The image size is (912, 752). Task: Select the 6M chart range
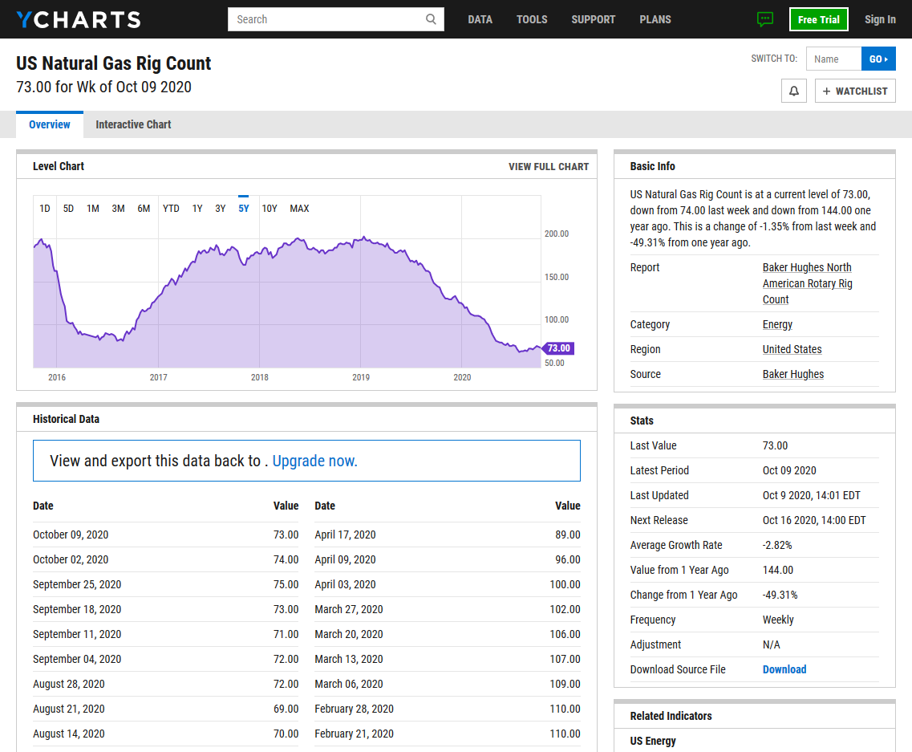click(144, 209)
